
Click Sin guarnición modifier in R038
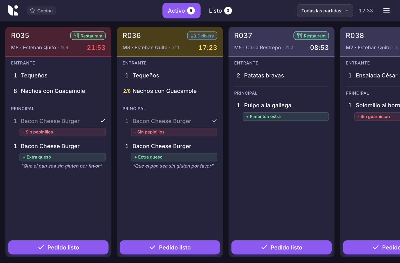pyautogui.click(x=377, y=117)
